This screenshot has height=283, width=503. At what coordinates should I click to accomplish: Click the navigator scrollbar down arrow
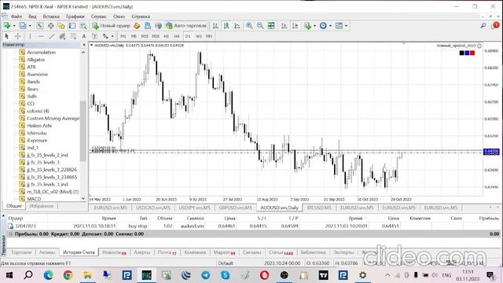83,199
